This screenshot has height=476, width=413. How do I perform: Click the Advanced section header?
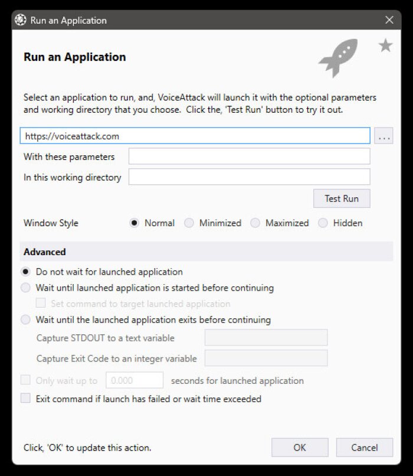point(206,252)
